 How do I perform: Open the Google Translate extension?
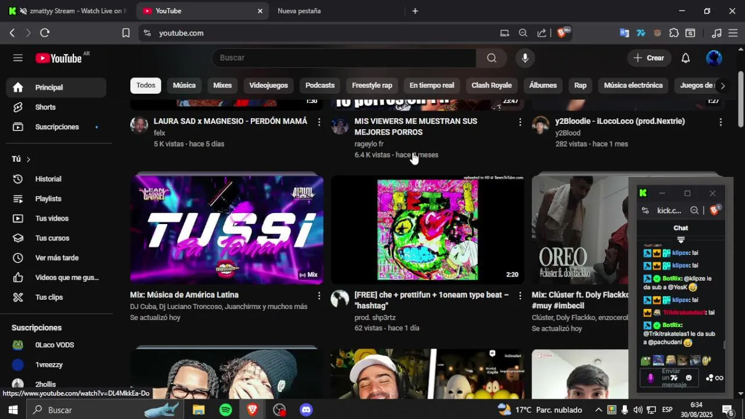pos(624,33)
